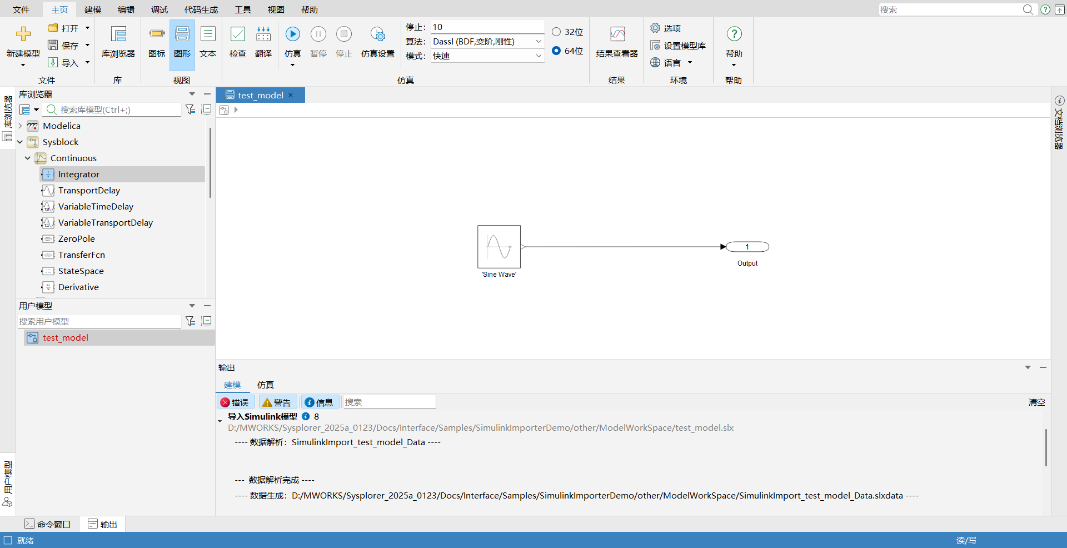This screenshot has height=548, width=1067.
Task: Switch to the 仿真 tab in output panel
Action: [265, 385]
